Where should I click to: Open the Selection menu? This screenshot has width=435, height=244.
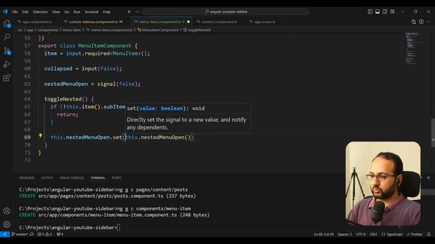[x=40, y=12]
